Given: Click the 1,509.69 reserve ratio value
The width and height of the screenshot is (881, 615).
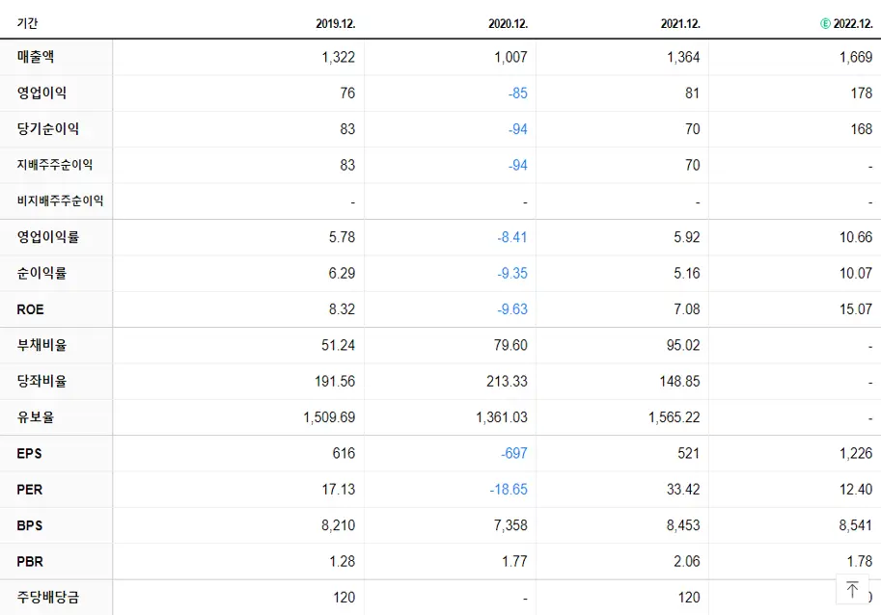Looking at the screenshot, I should [x=329, y=417].
